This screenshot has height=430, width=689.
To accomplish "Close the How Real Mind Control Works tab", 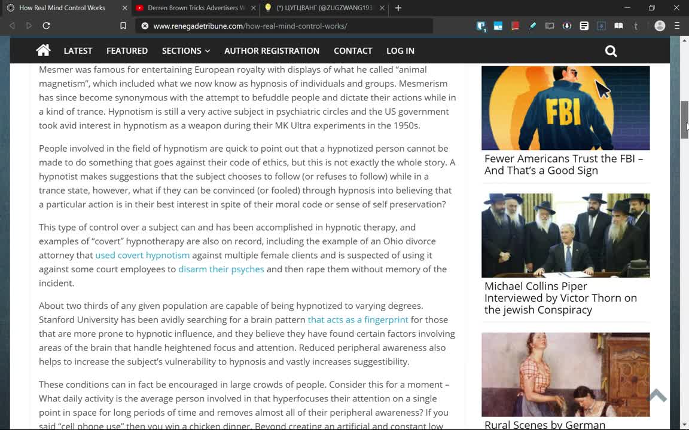I will tap(125, 8).
